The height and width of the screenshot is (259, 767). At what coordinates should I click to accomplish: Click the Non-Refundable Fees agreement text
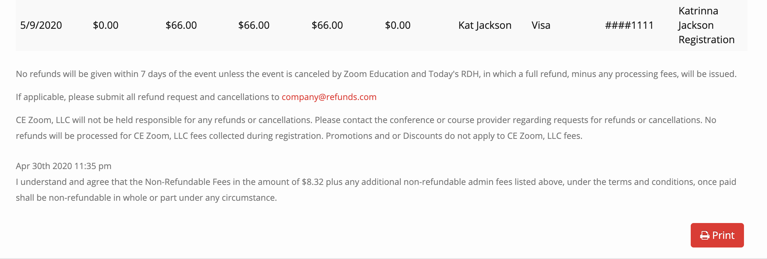[376, 190]
